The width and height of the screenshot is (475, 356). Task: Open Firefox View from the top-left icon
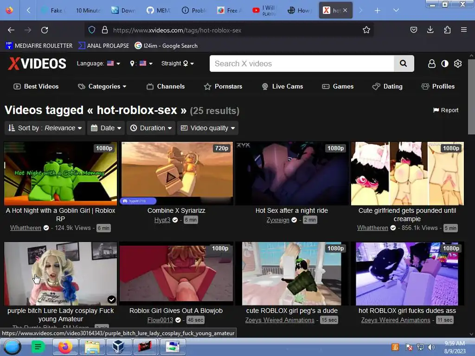pyautogui.click(x=9, y=10)
